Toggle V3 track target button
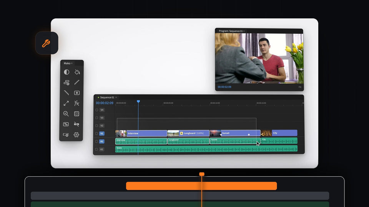369x207 pixels. (x=102, y=118)
